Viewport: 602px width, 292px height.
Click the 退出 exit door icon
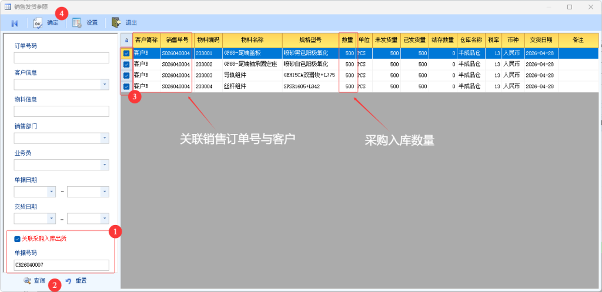[x=116, y=23]
